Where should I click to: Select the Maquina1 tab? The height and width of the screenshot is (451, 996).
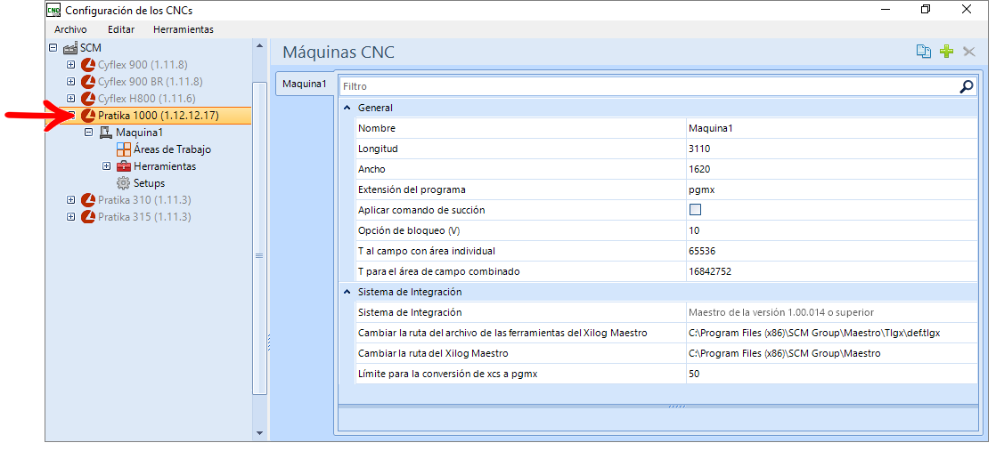(x=305, y=84)
